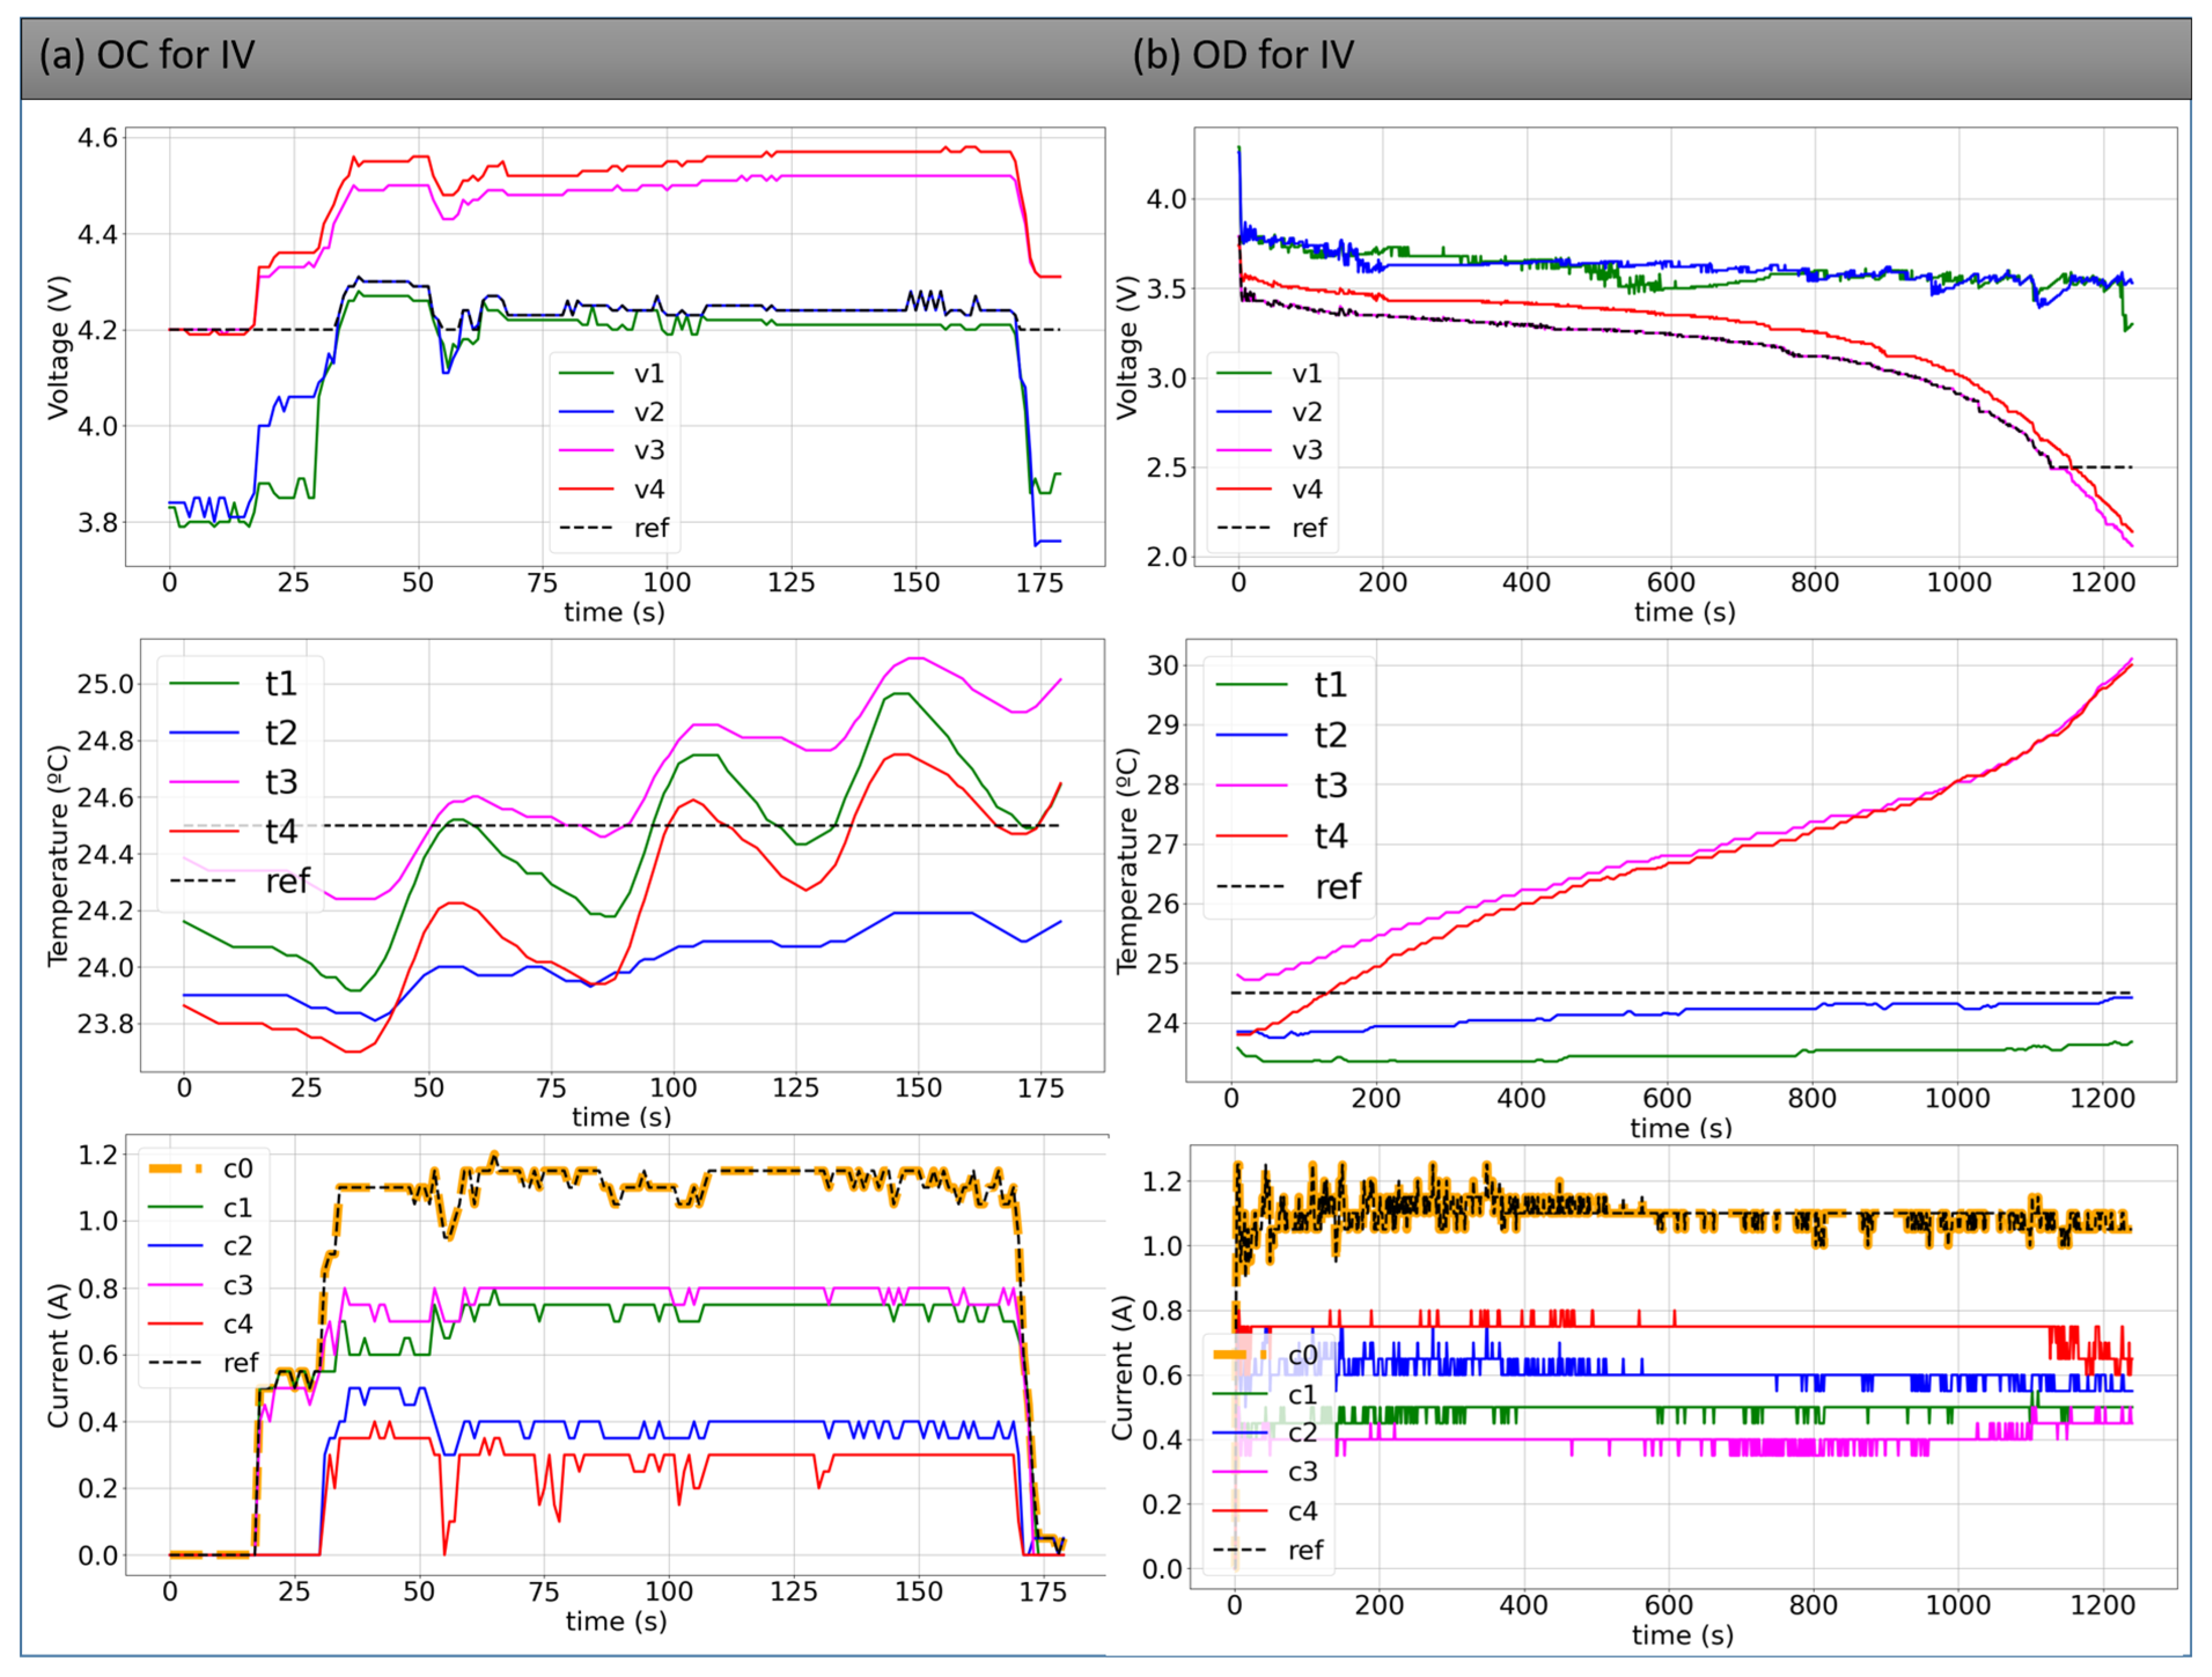This screenshot has height=1677, width=2212.
Task: Click the 25.0 tick on OC temperature axis
Action: (x=104, y=685)
